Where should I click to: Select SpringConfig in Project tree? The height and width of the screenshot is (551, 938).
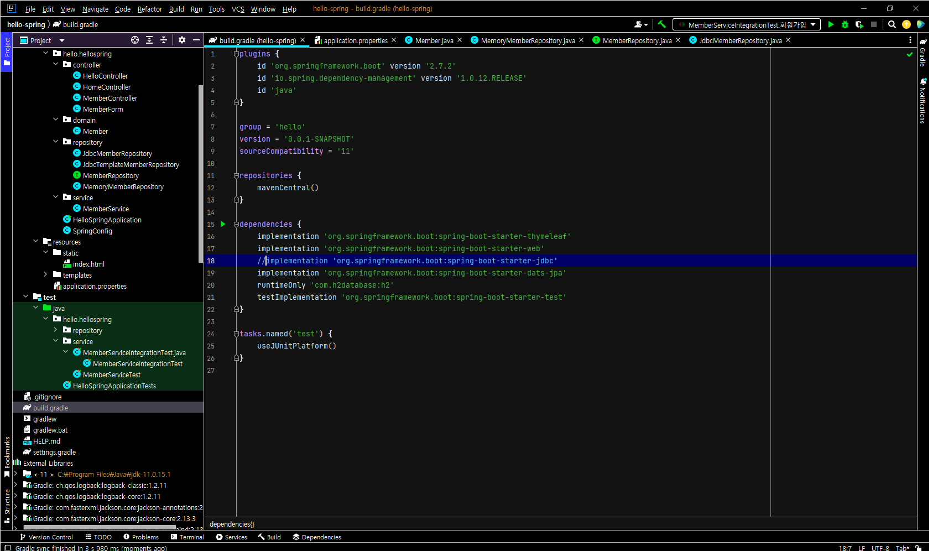[x=92, y=231]
